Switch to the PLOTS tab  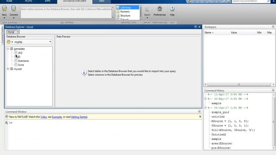click(28, 1)
